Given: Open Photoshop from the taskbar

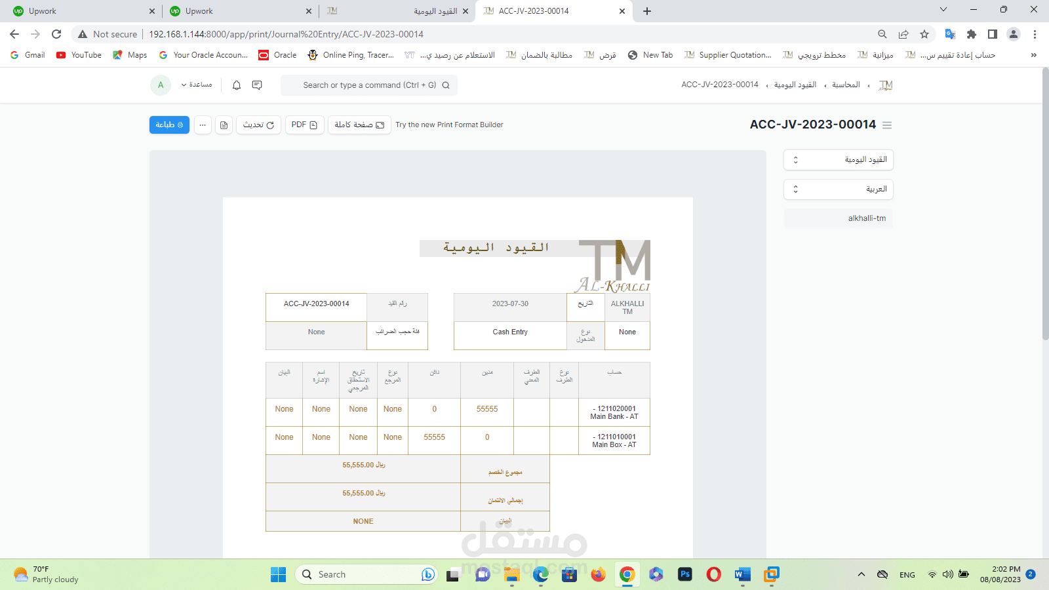Looking at the screenshot, I should click(685, 574).
